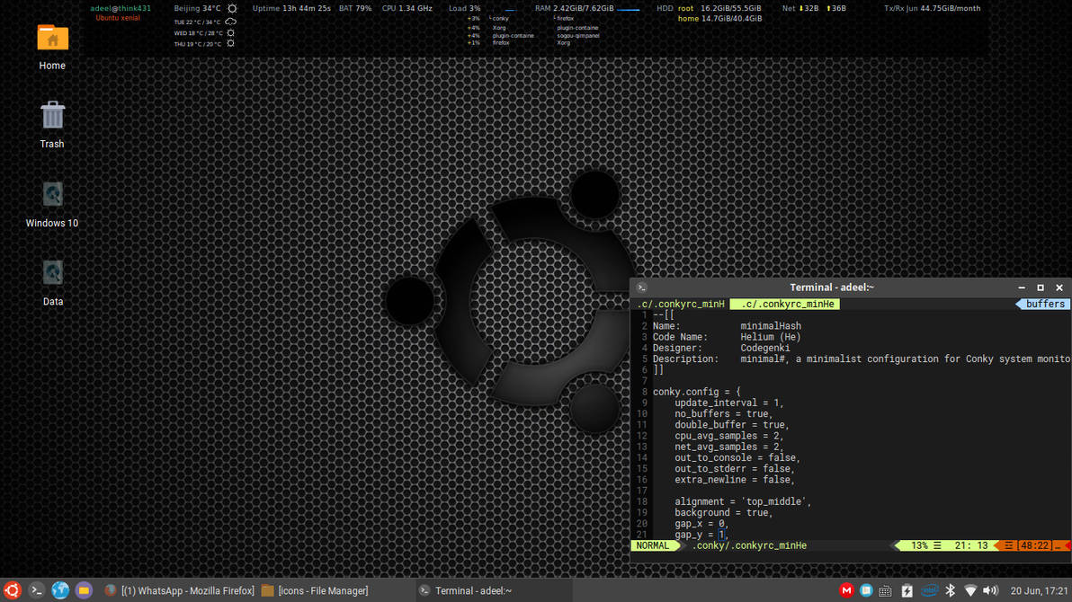Image resolution: width=1072 pixels, height=602 pixels.
Task: Open the Wi-Fi network tray icon
Action: [x=970, y=590]
